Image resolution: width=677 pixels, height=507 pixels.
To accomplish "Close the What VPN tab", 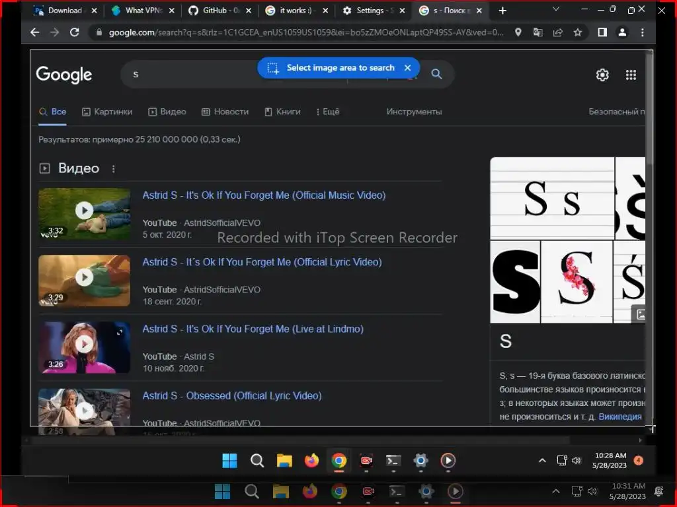I will click(x=172, y=11).
